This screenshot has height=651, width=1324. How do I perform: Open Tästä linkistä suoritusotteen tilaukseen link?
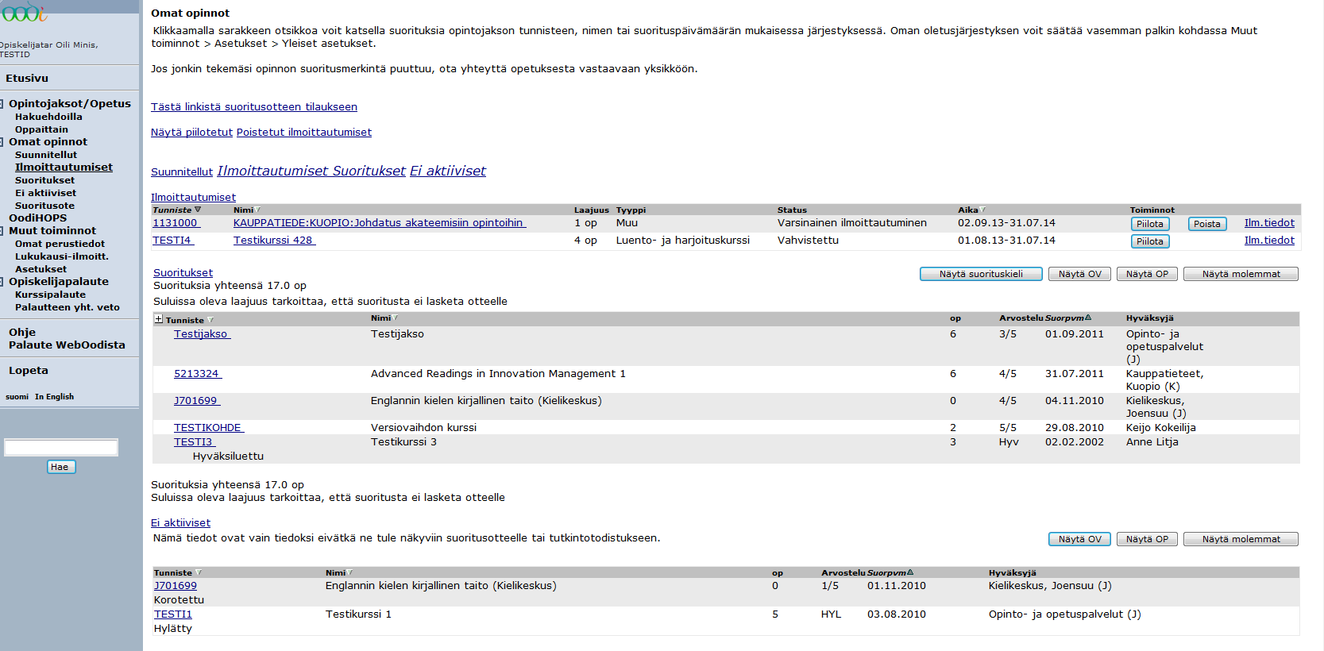(254, 107)
